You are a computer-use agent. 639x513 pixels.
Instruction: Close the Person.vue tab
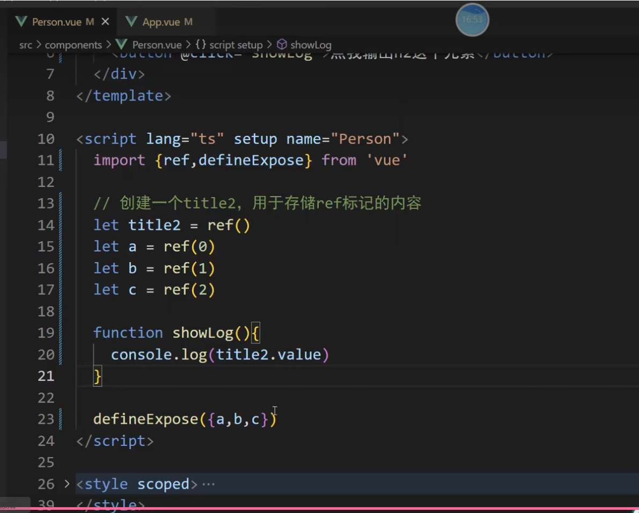pyautogui.click(x=105, y=21)
